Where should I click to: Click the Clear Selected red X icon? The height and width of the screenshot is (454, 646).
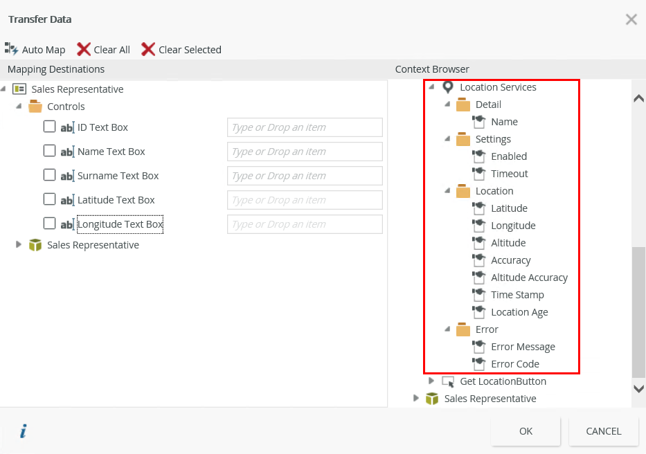tap(148, 49)
